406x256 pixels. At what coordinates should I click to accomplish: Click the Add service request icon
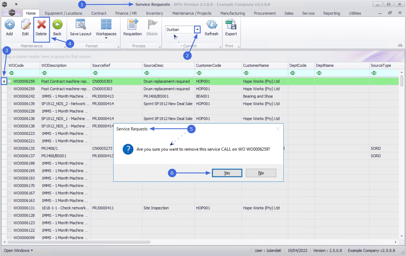pyautogui.click(x=9, y=25)
